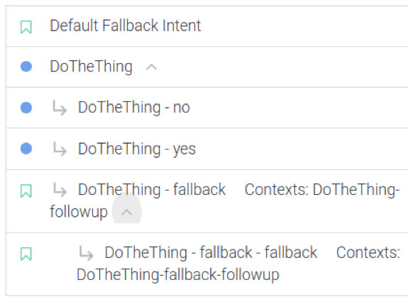This screenshot has height=304, width=408.
Task: Open the DoTheThing - fallback - fallback intent
Action: click(211, 252)
